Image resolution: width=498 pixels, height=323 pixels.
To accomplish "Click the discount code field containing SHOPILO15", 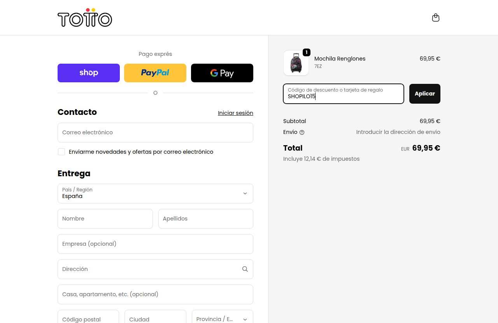I will point(344,94).
